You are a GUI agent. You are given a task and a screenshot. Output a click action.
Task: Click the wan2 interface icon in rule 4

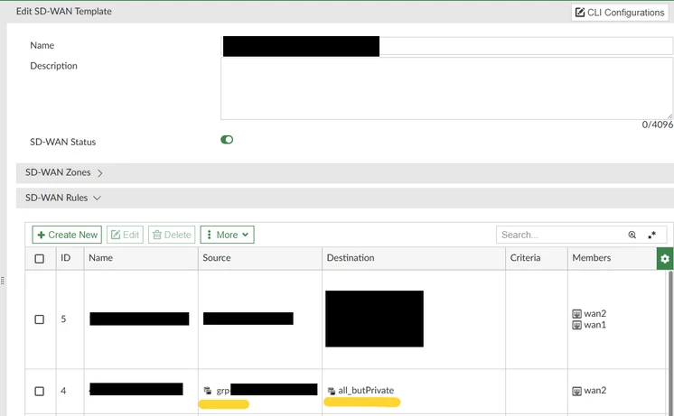point(576,391)
